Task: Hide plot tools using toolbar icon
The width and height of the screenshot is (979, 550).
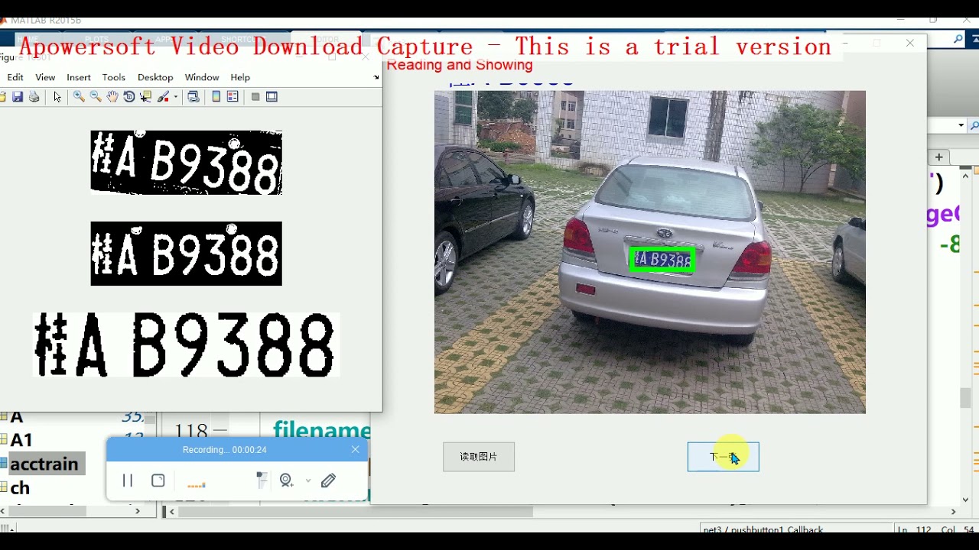Action: tap(255, 97)
